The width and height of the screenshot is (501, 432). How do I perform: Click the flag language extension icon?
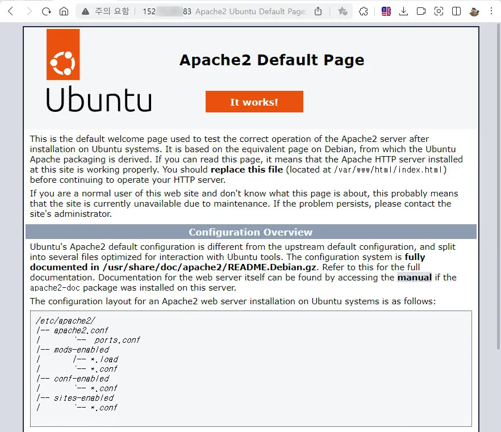[386, 11]
